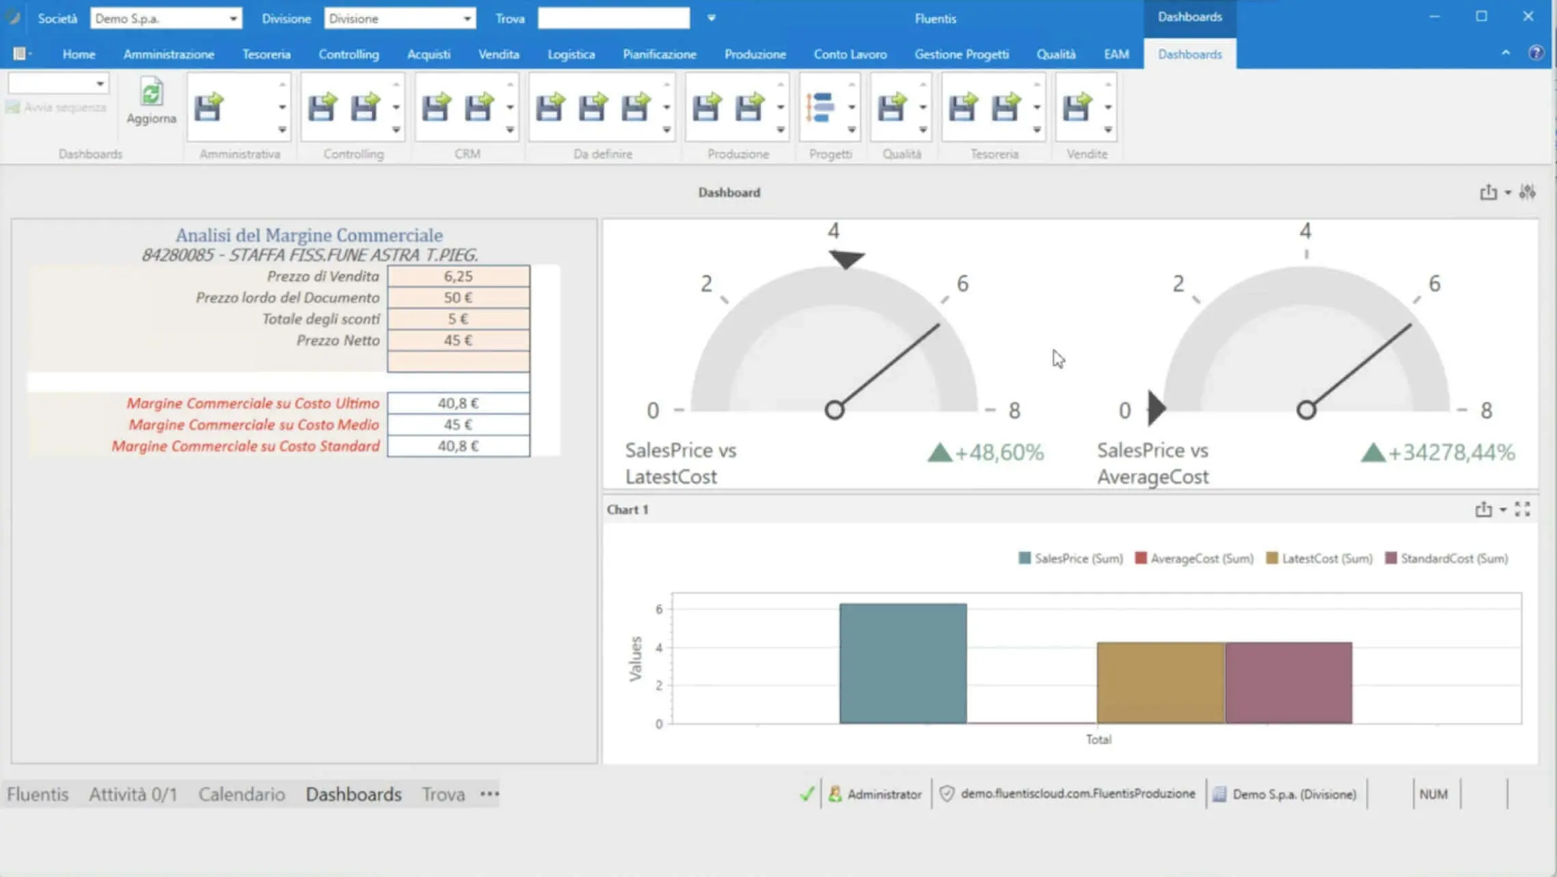
Task: Expand the Amministrativa gallery more arrow
Action: point(282,130)
